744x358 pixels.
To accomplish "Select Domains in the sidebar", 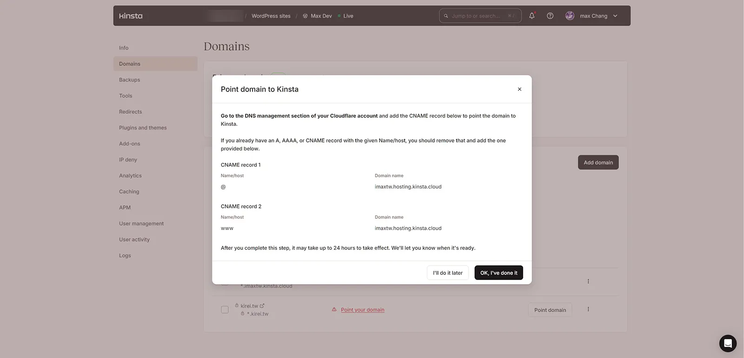I will 155,64.
